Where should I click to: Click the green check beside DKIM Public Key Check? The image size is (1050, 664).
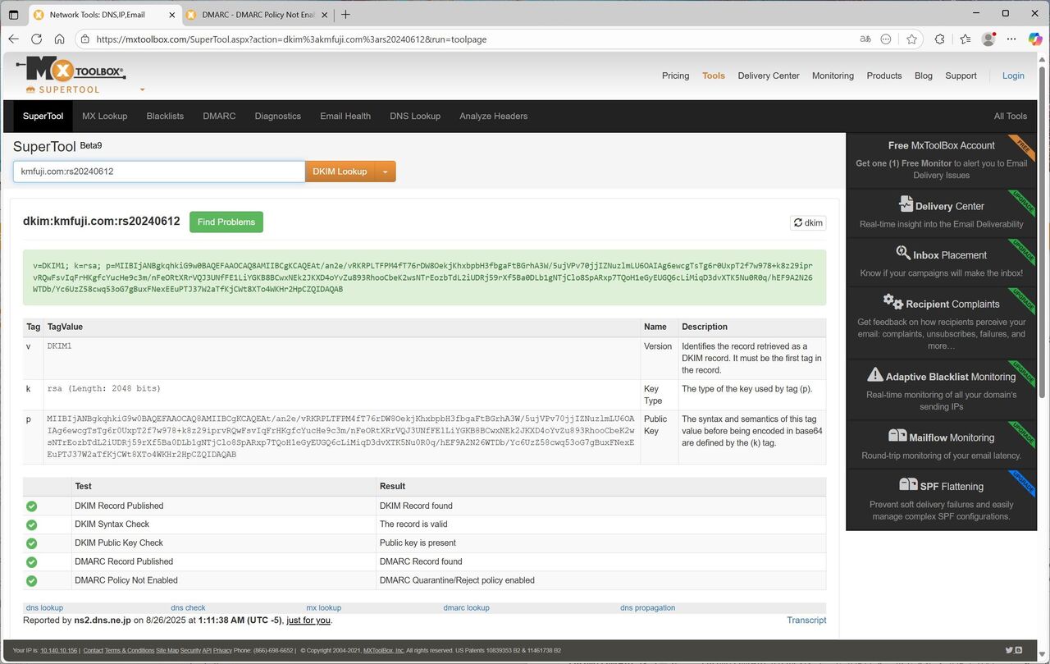pos(32,543)
